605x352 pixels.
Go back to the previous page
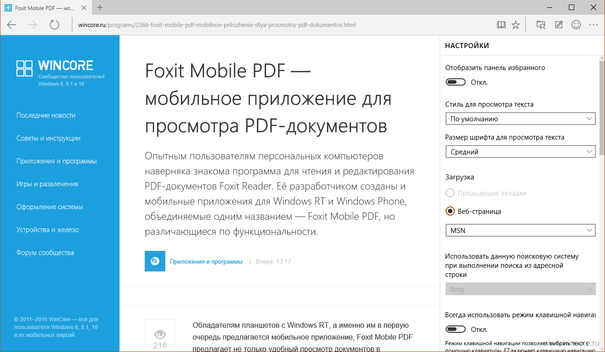[x=11, y=25]
